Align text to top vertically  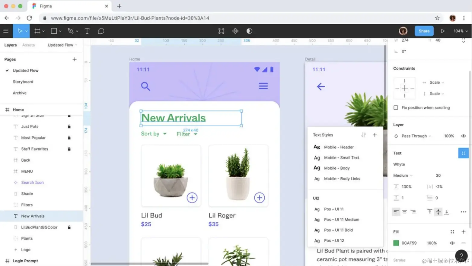pyautogui.click(x=429, y=212)
